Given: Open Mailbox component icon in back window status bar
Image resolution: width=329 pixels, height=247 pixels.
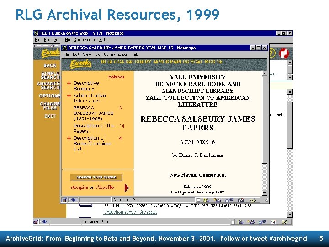Looking at the screenshot, I should coord(251,221).
